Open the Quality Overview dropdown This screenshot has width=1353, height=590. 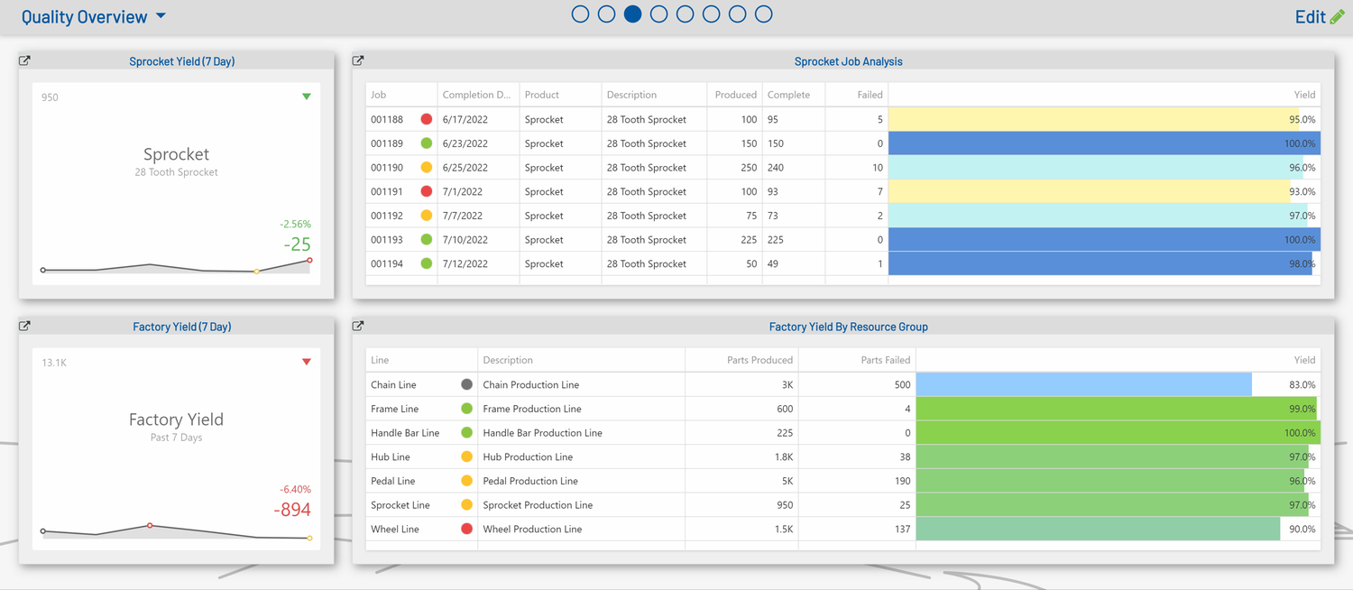[161, 16]
